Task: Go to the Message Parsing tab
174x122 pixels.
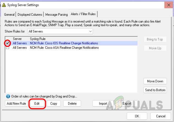Action: (x=56, y=14)
